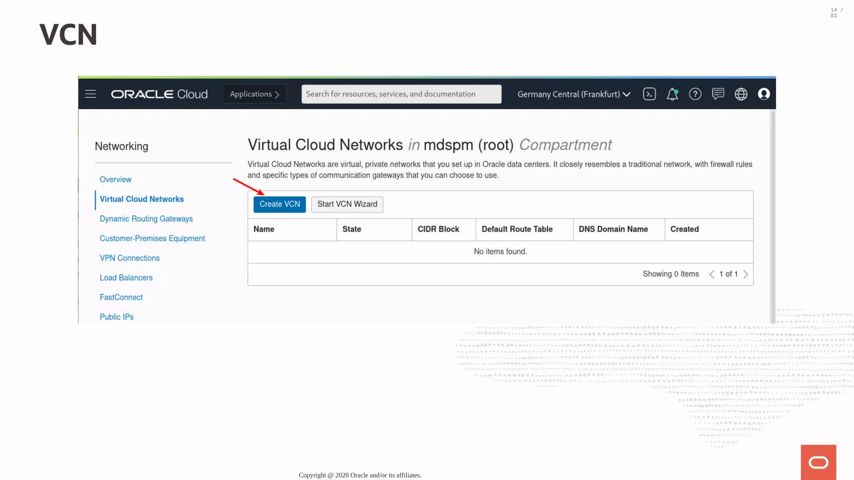
Task: Open the user profile avatar menu
Action: click(x=764, y=94)
